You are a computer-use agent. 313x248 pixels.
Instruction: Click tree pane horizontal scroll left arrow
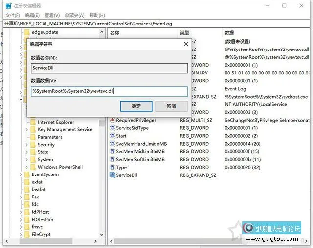coord(7,241)
